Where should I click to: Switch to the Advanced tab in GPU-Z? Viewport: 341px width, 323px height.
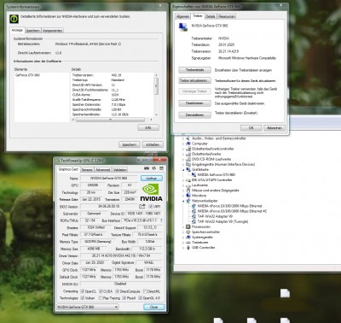click(102, 170)
